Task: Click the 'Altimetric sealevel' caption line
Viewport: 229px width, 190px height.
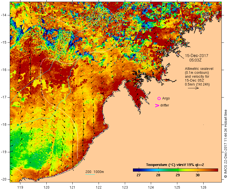Action: 199,69
